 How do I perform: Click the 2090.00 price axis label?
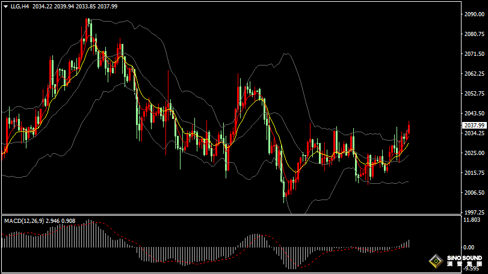(x=475, y=14)
